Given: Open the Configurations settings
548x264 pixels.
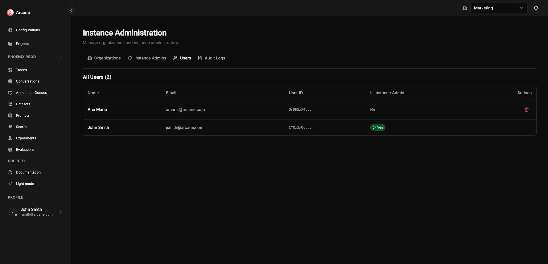Looking at the screenshot, I should pos(27,30).
